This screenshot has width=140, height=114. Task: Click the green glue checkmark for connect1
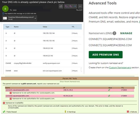pyautogui.click(x=109, y=90)
